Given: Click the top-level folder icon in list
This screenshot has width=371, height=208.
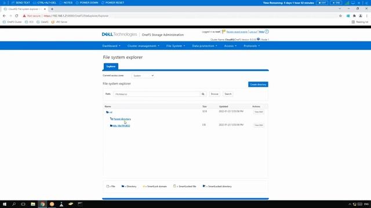Looking at the screenshot, I should [107, 112].
